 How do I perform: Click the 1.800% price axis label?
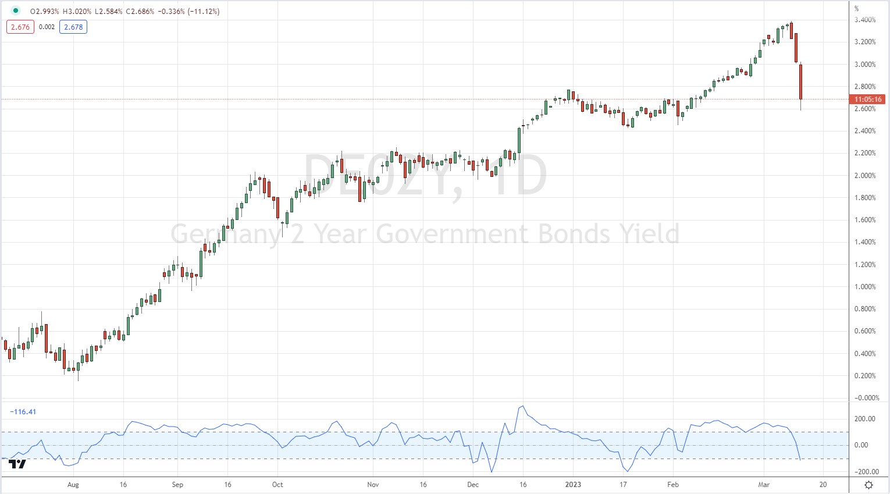865,198
